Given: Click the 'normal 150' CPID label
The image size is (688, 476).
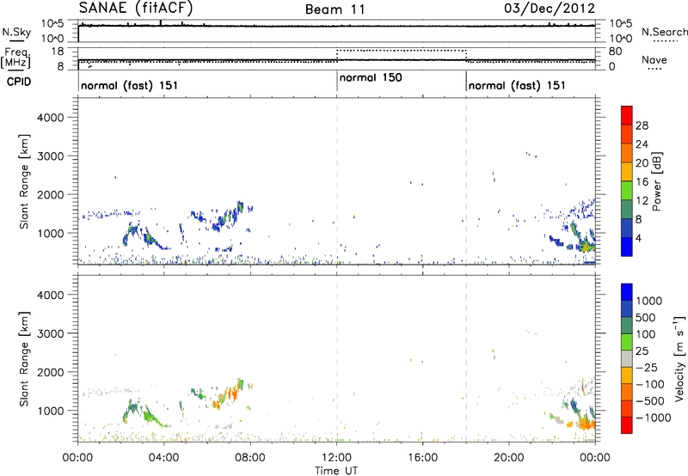Looking at the screenshot, I should pos(371,77).
